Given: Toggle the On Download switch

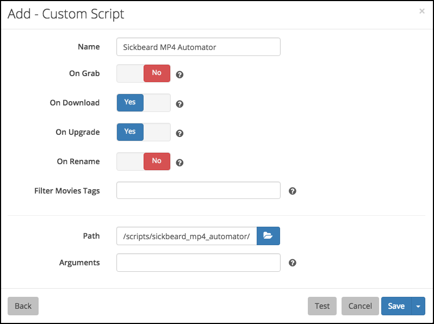Looking at the screenshot, I should (144, 103).
